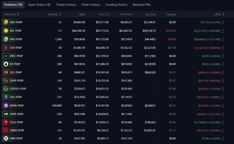
Task: Click the SNDK-PERP SanDisk icon
Action: point(6,130)
